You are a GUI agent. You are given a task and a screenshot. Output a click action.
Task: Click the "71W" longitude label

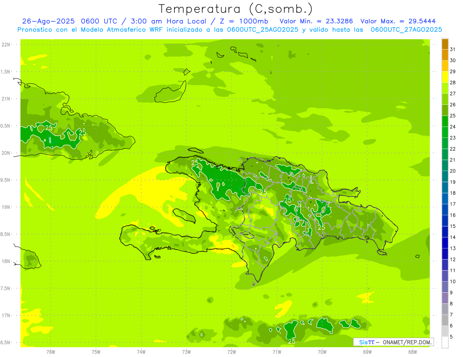pos(277,352)
